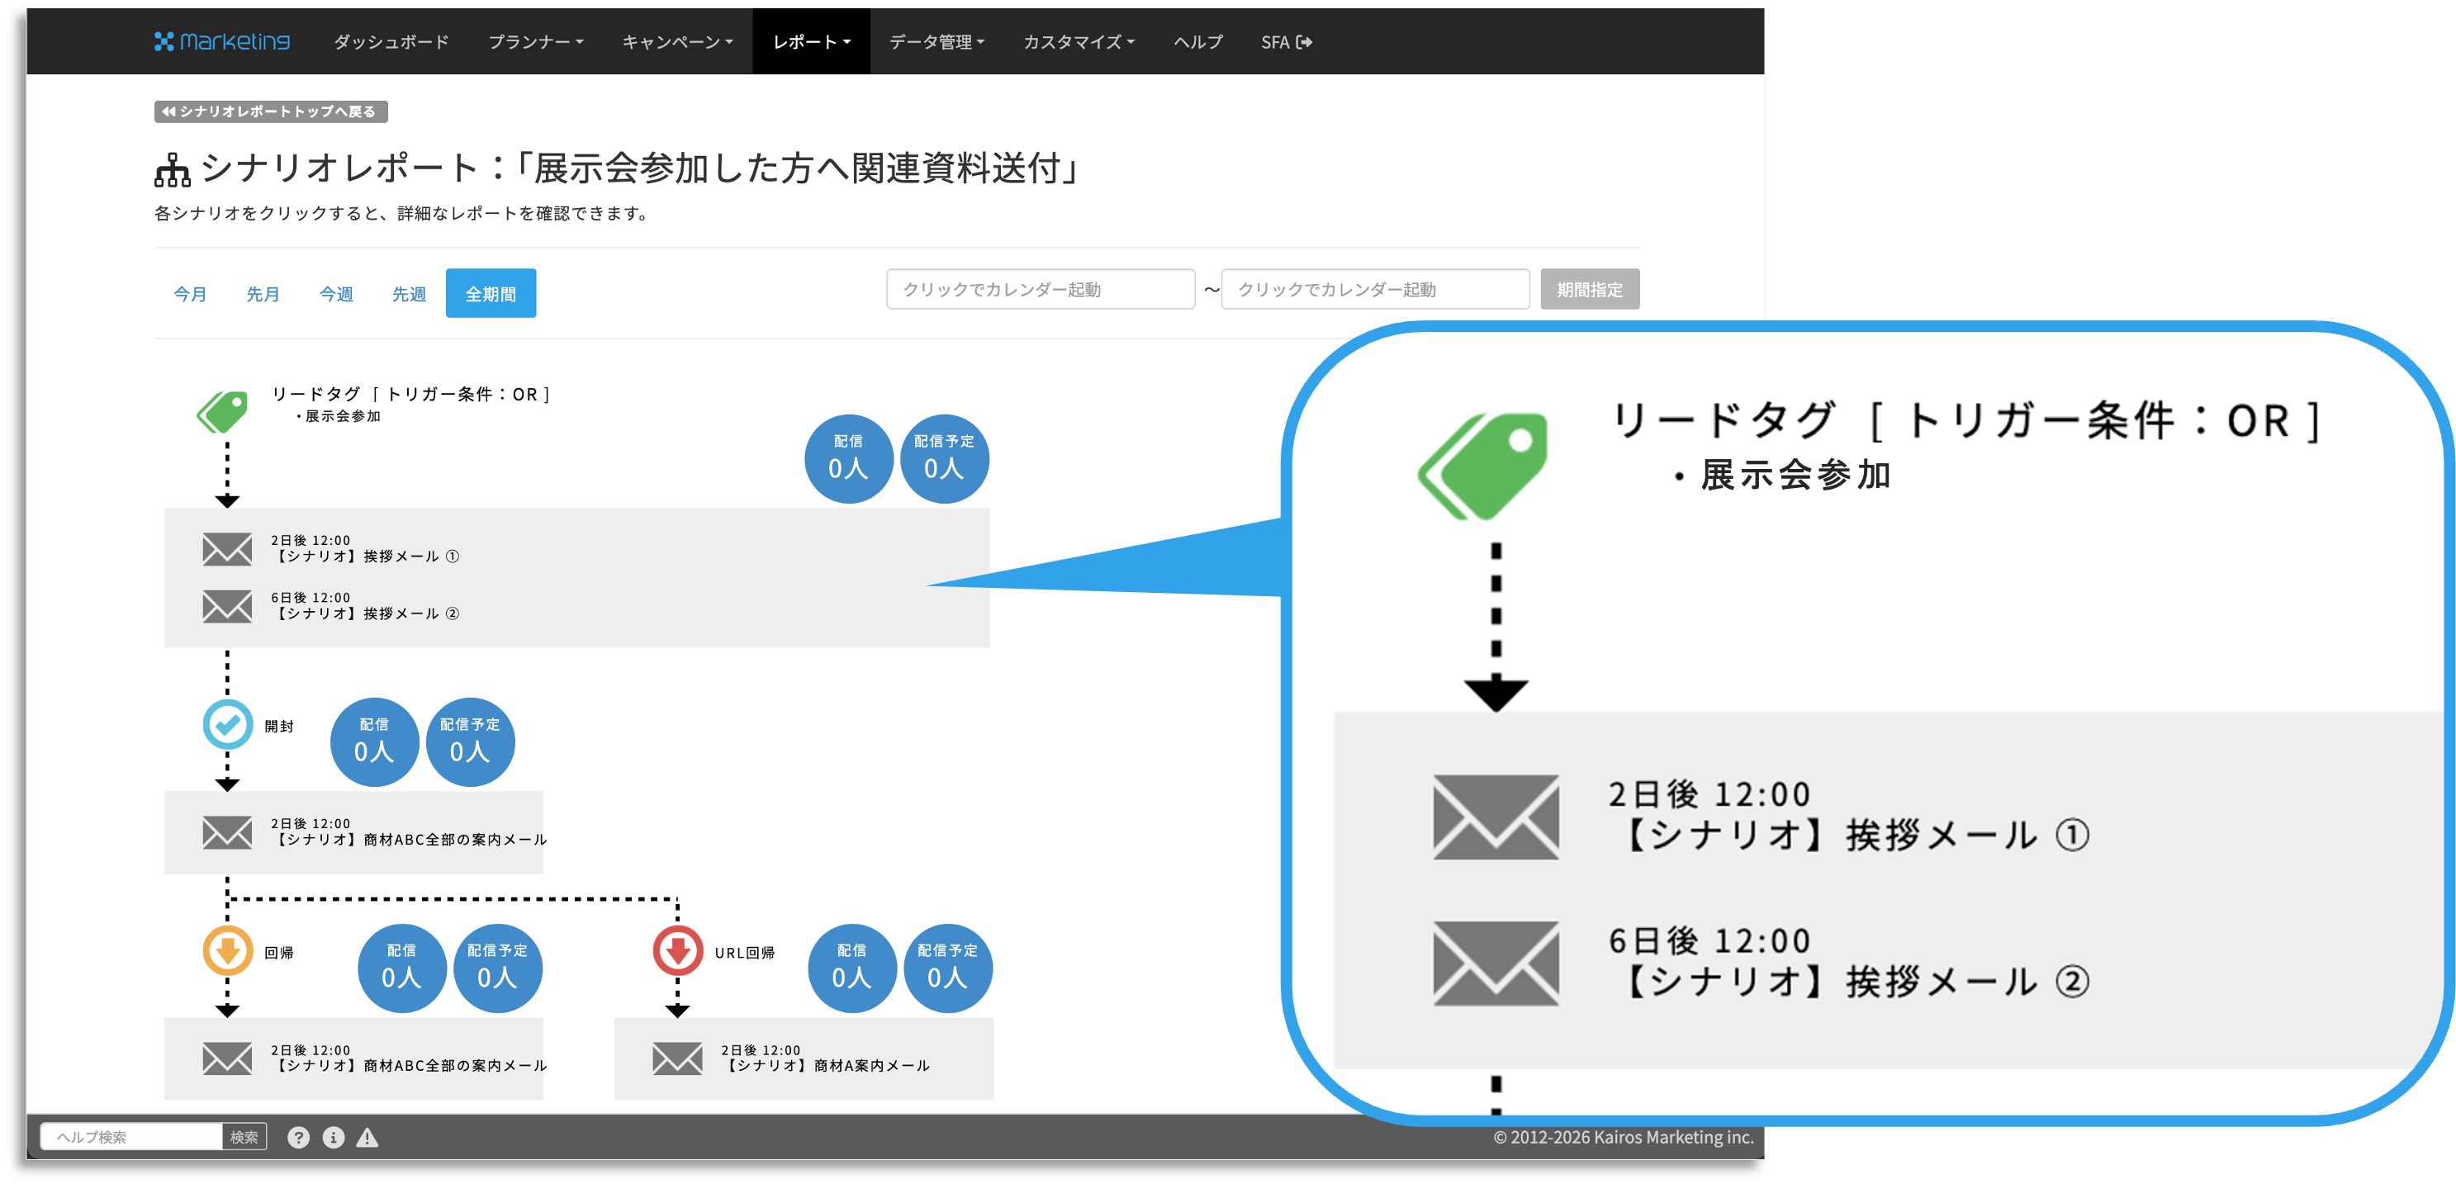Click enlarged envelope for 挨拶メール ② in callout
This screenshot has width=2456, height=1184.
tap(1496, 963)
